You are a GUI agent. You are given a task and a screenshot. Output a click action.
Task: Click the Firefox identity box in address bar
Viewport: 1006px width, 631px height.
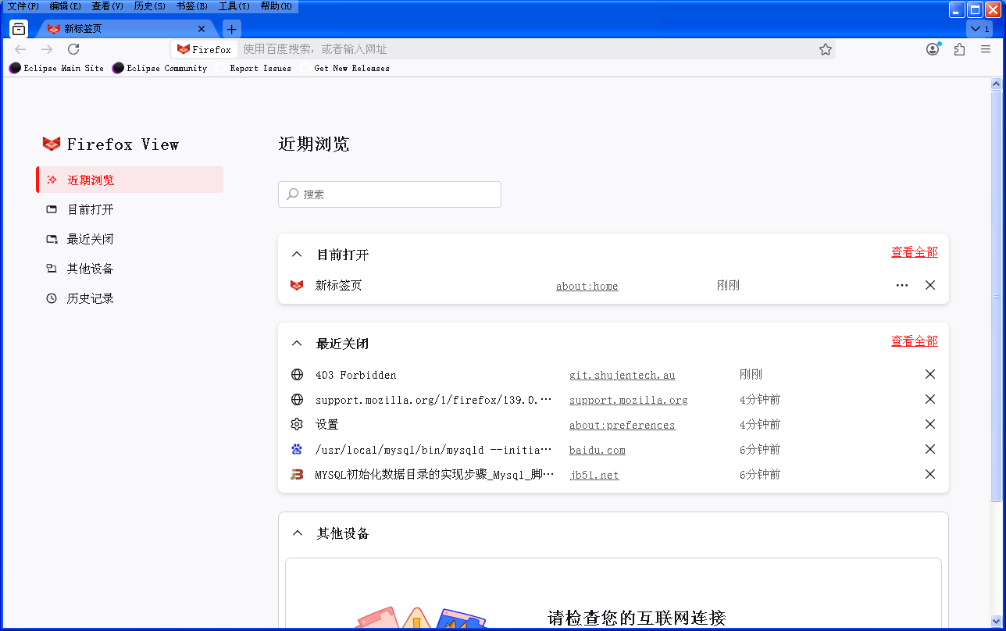coord(204,49)
